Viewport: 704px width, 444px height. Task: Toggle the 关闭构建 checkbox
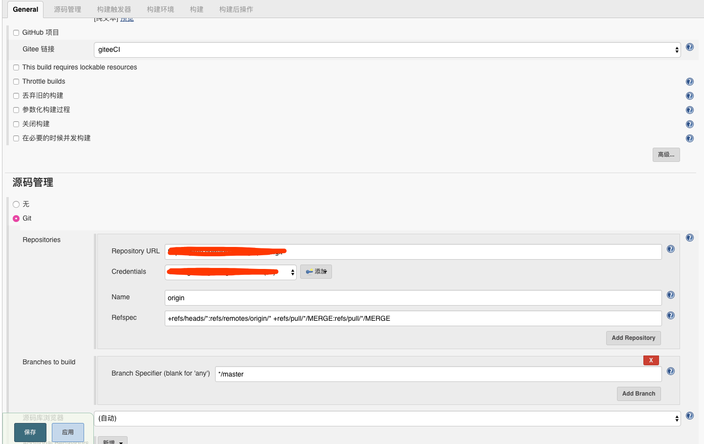point(16,124)
